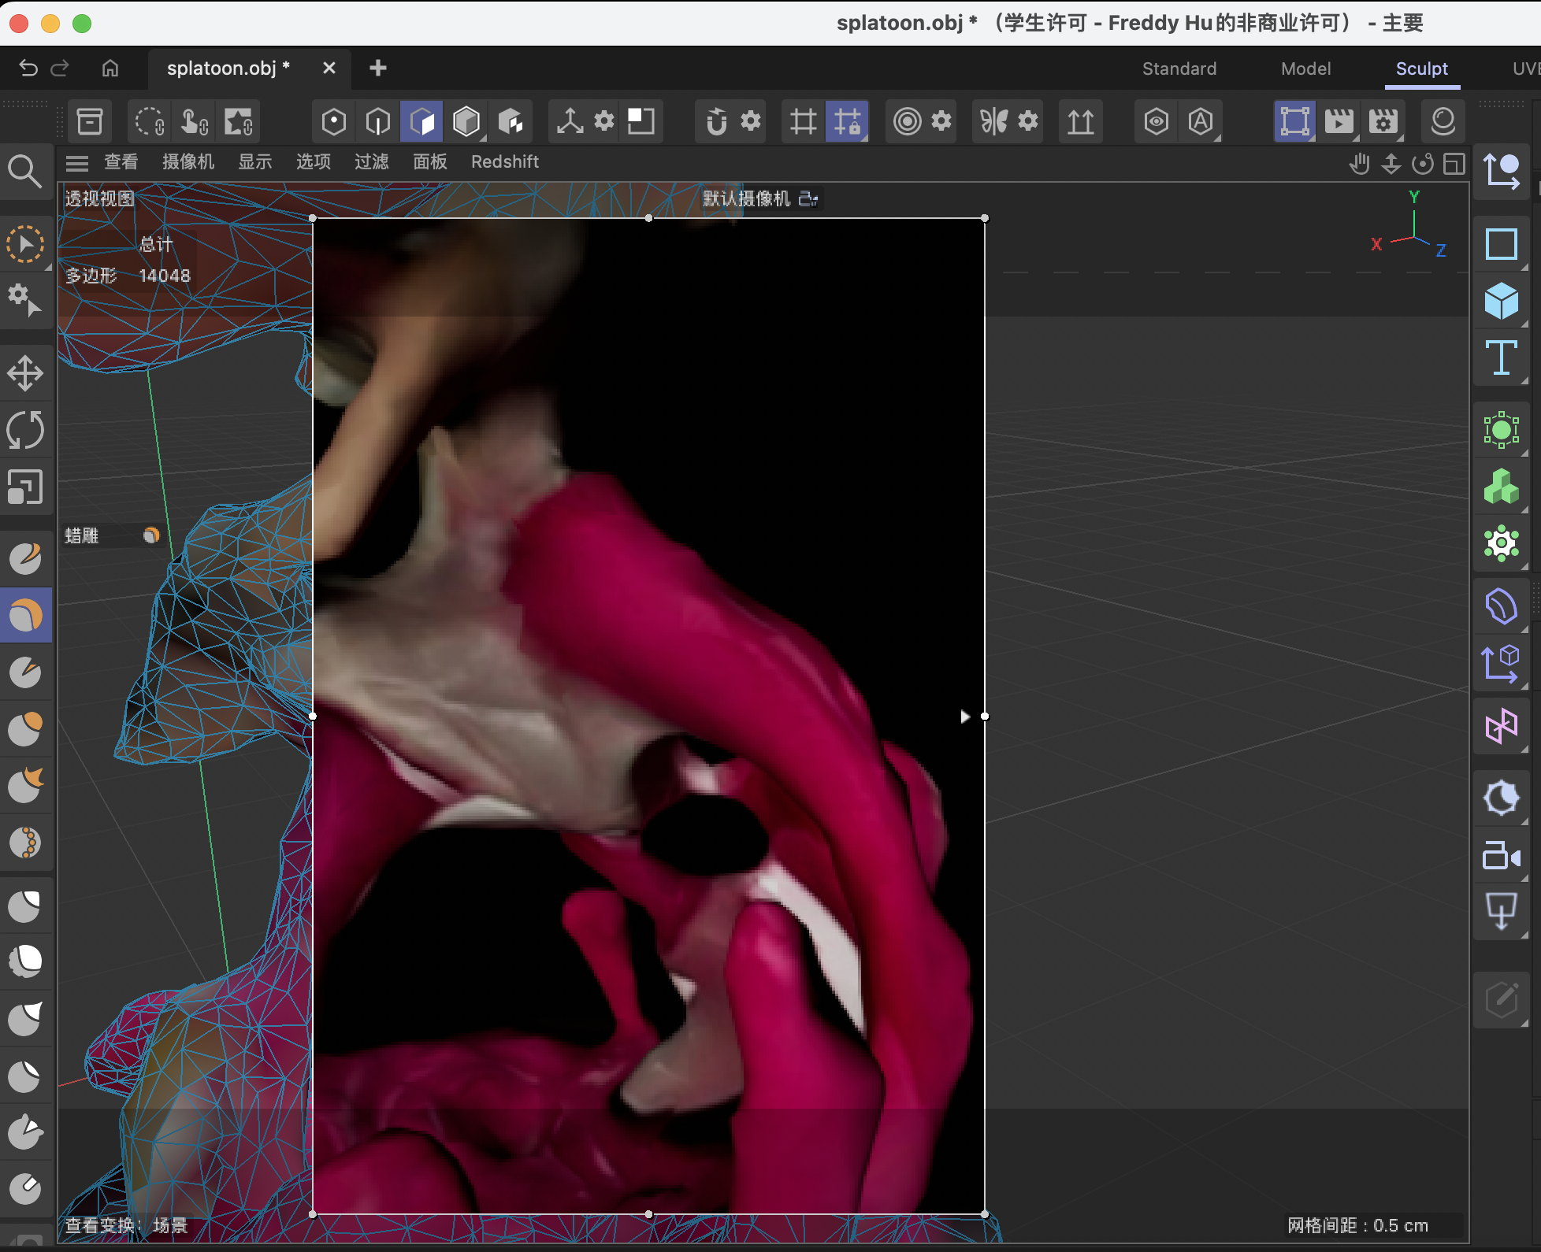Switch to the Standard layout tab
This screenshot has width=1541, height=1252.
(1179, 69)
